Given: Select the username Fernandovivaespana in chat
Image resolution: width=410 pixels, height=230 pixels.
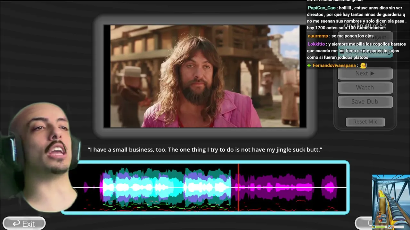Looking at the screenshot, I should (334, 65).
